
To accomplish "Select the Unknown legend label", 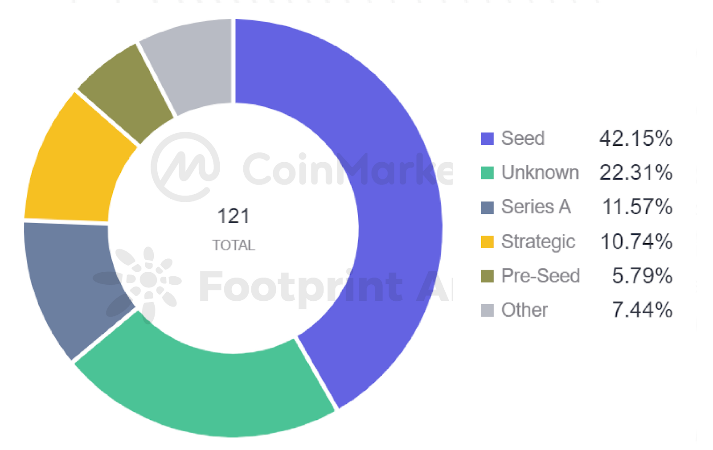I will coord(540,173).
